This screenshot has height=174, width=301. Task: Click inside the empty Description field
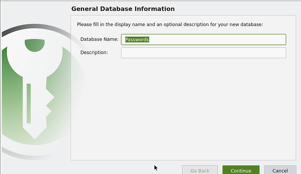coord(203,53)
